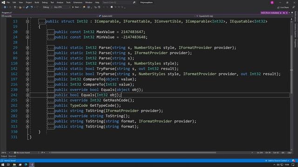Click the notifications icon in status bar
The height and width of the screenshot is (167, 298).
(x=294, y=161)
